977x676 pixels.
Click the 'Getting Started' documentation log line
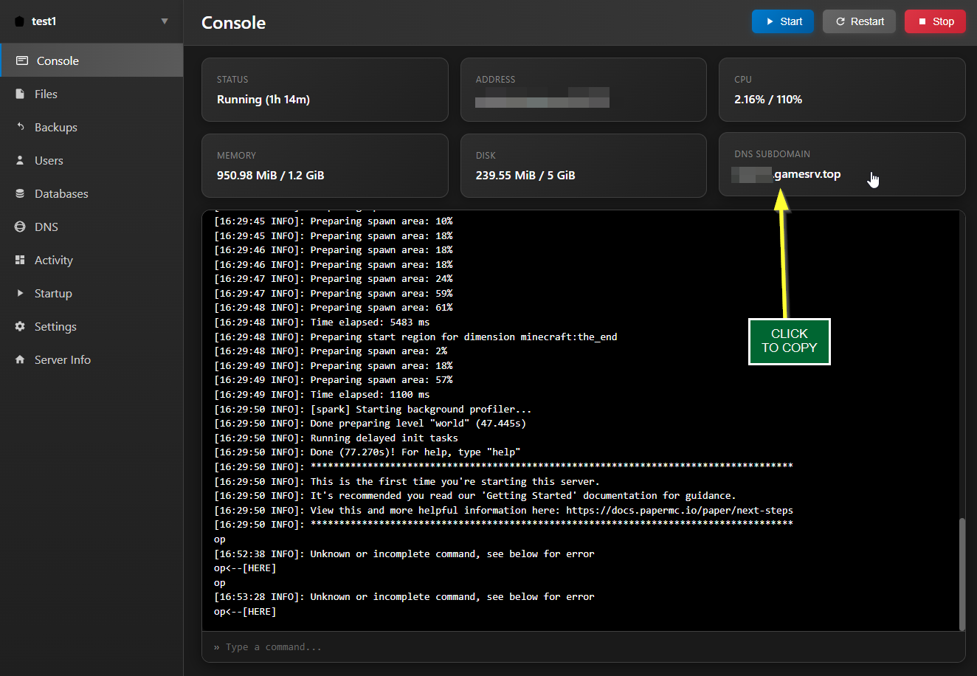click(x=475, y=495)
